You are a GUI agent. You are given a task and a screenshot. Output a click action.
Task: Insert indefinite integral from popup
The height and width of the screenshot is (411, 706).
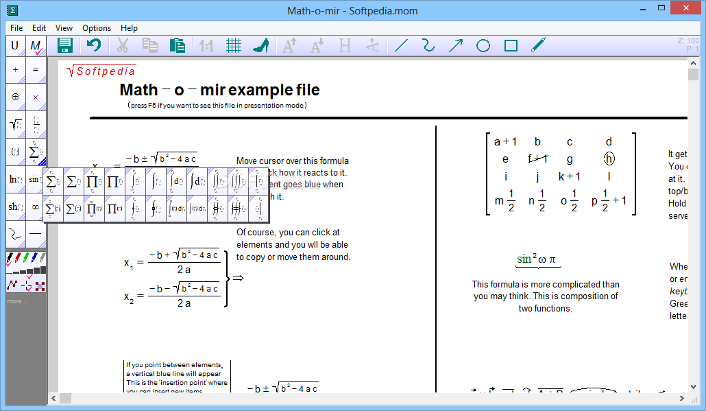156,182
